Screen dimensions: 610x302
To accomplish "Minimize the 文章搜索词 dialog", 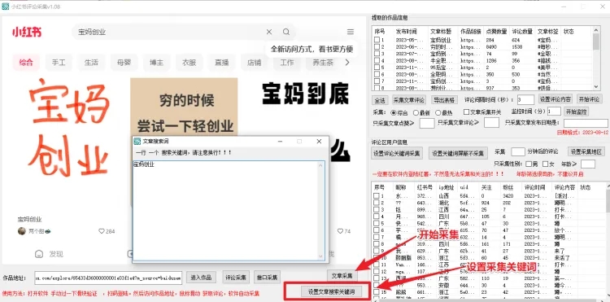I will (280, 142).
